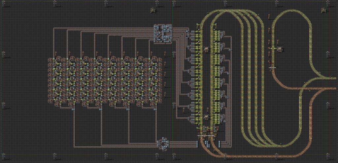Pick the lower radar between the two station tracks

click(x=207, y=117)
